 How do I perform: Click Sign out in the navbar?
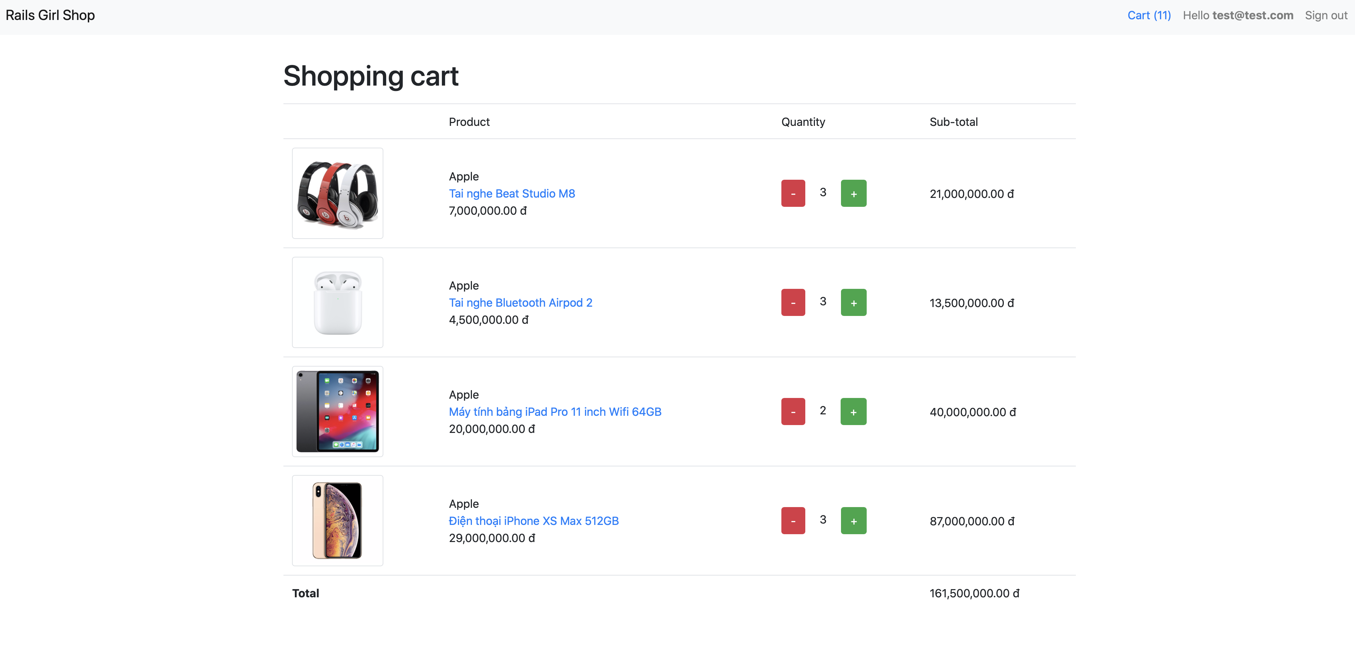point(1325,15)
